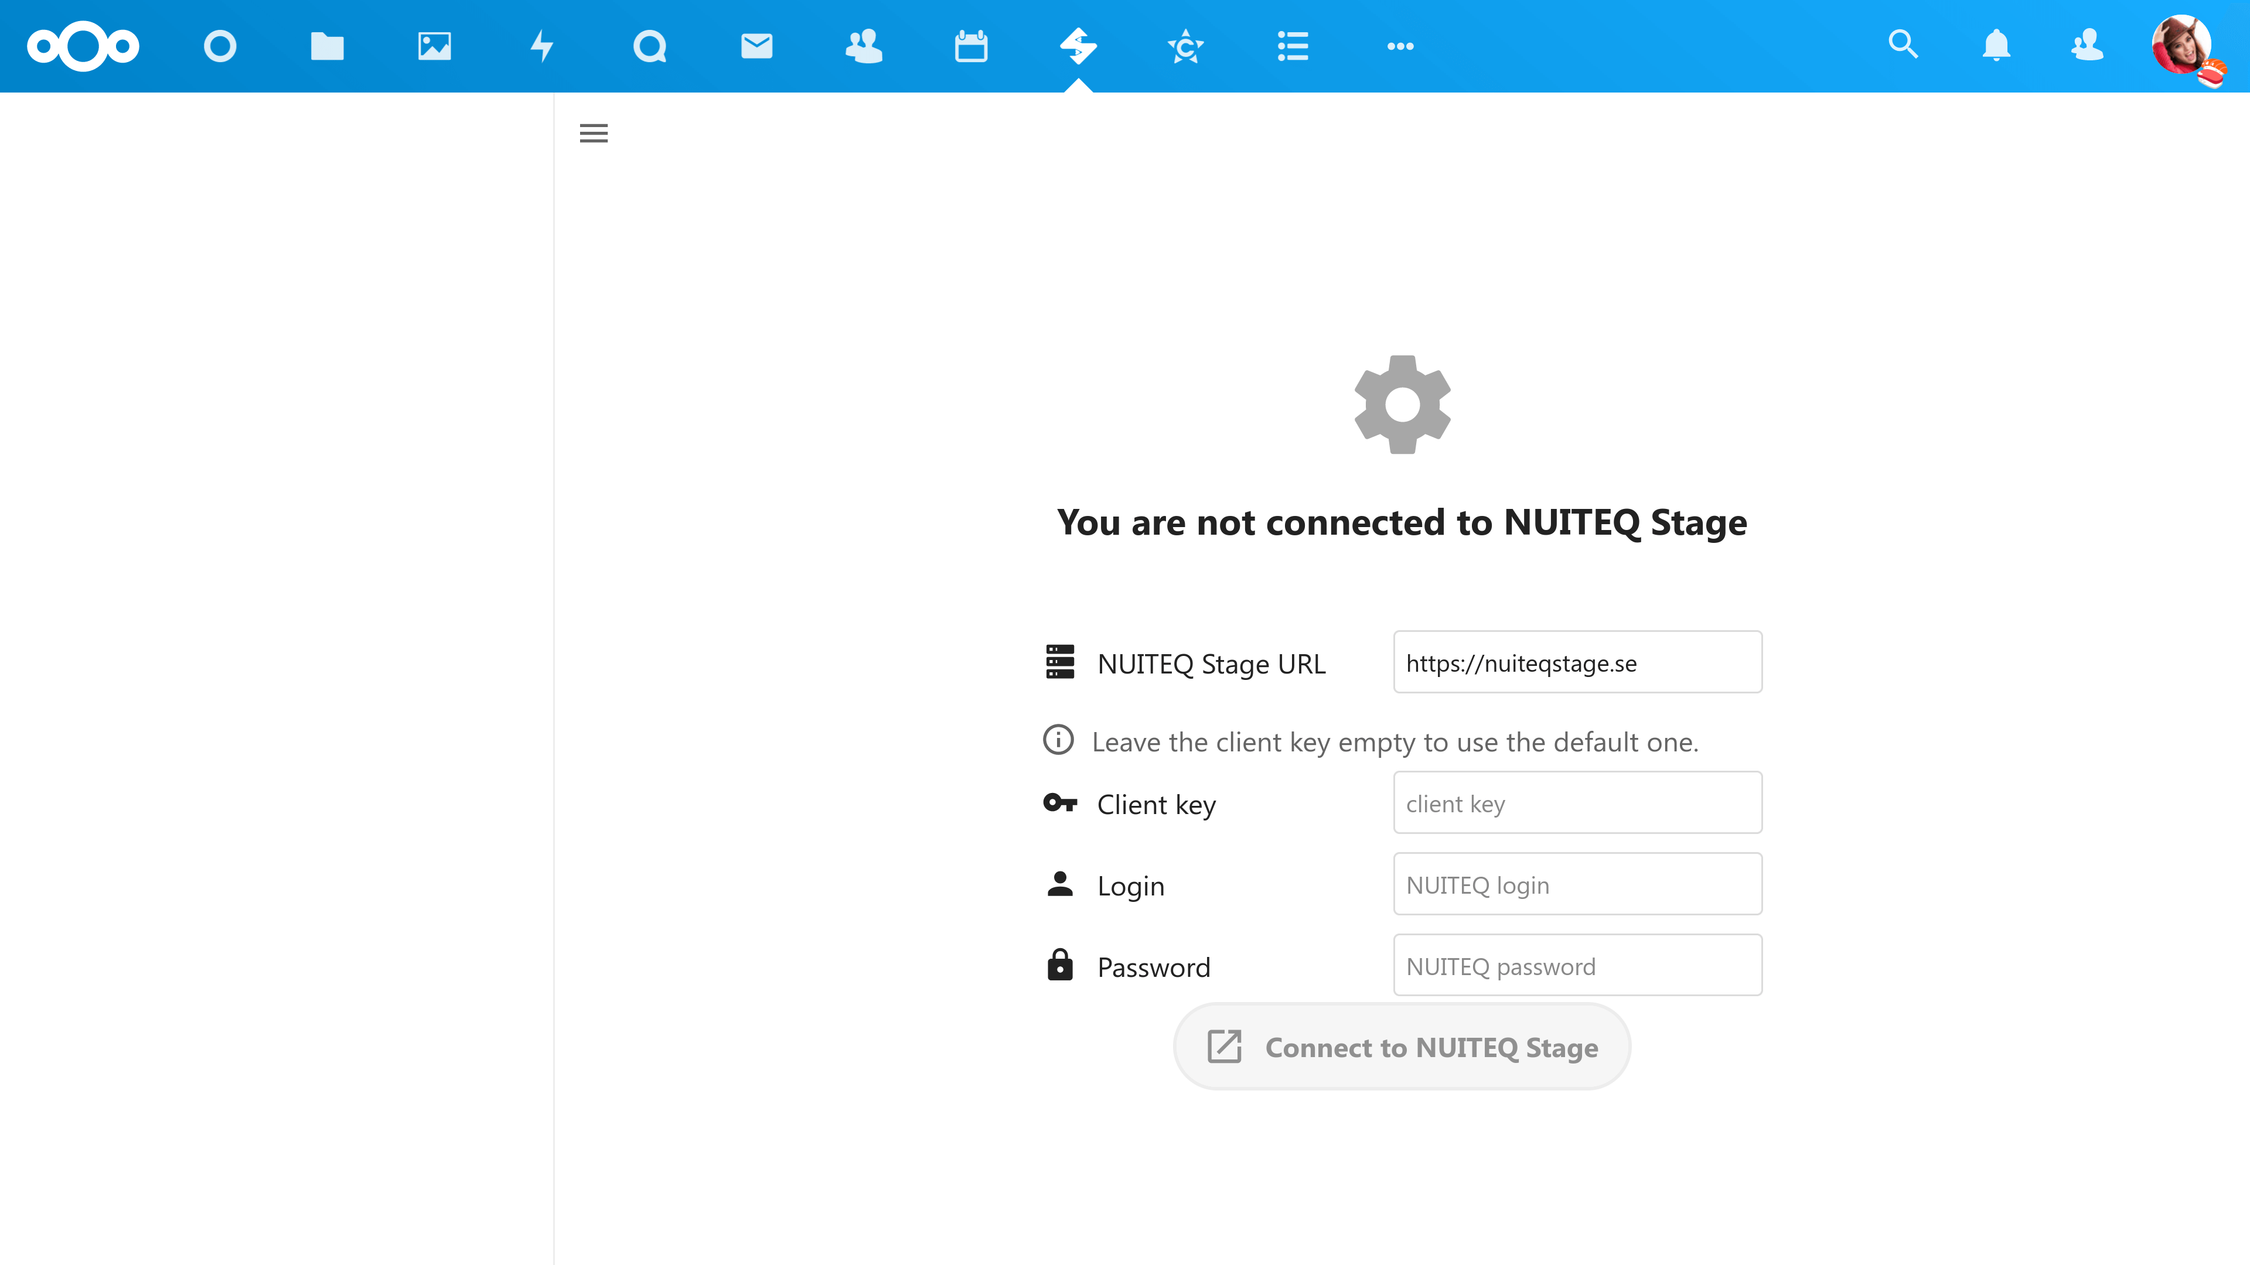Click the NUITEQ password input field
2250x1265 pixels.
[1577, 966]
